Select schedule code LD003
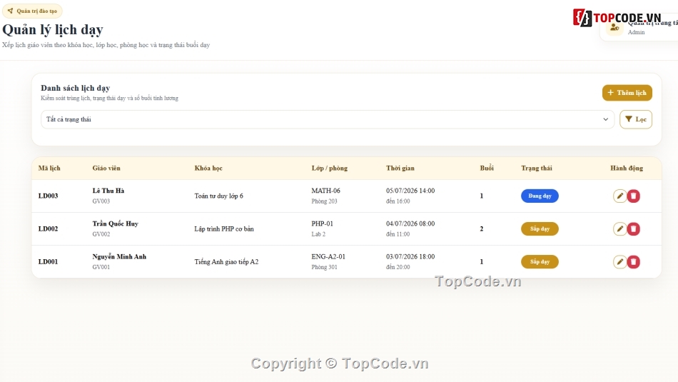Viewport: 678px width, 382px height. pos(48,196)
